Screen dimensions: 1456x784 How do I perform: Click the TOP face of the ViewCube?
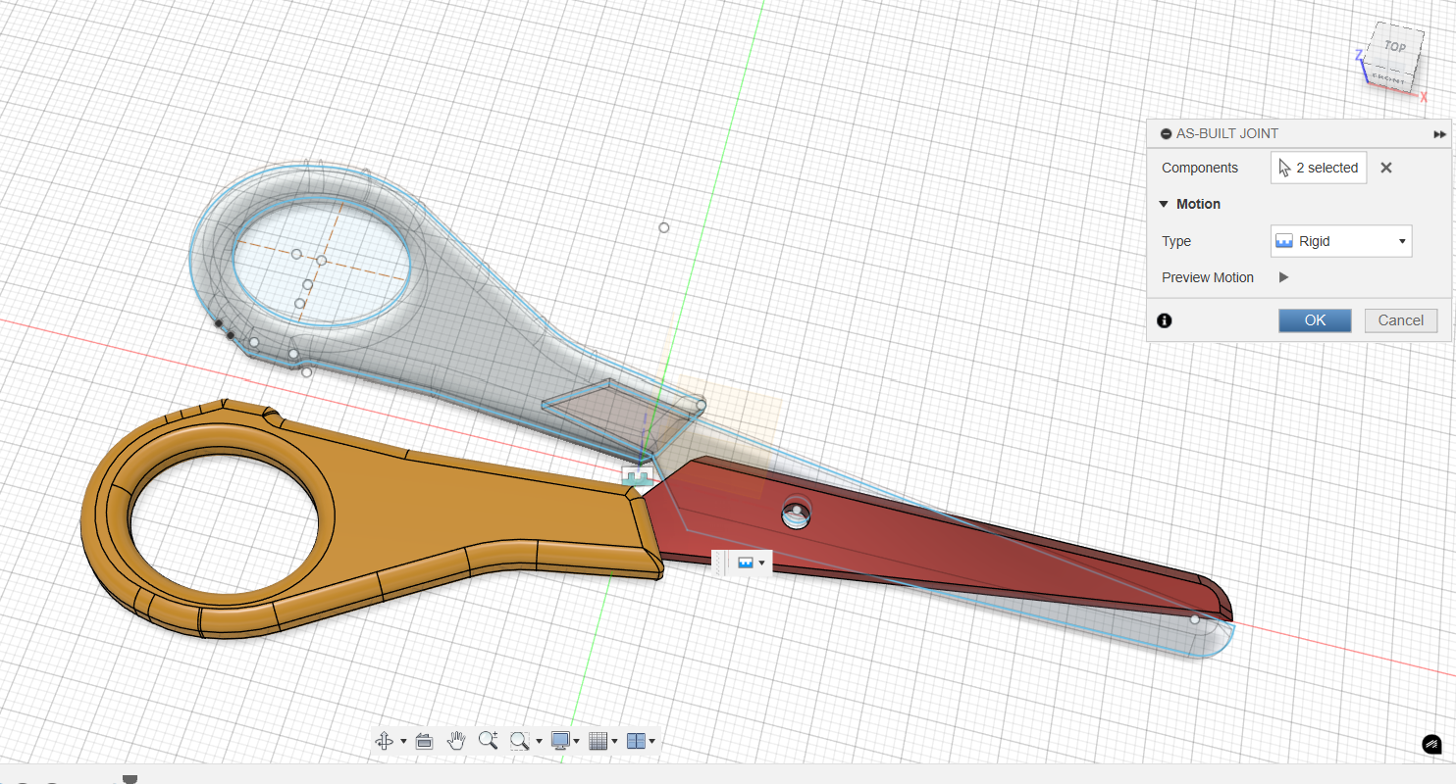click(1394, 47)
